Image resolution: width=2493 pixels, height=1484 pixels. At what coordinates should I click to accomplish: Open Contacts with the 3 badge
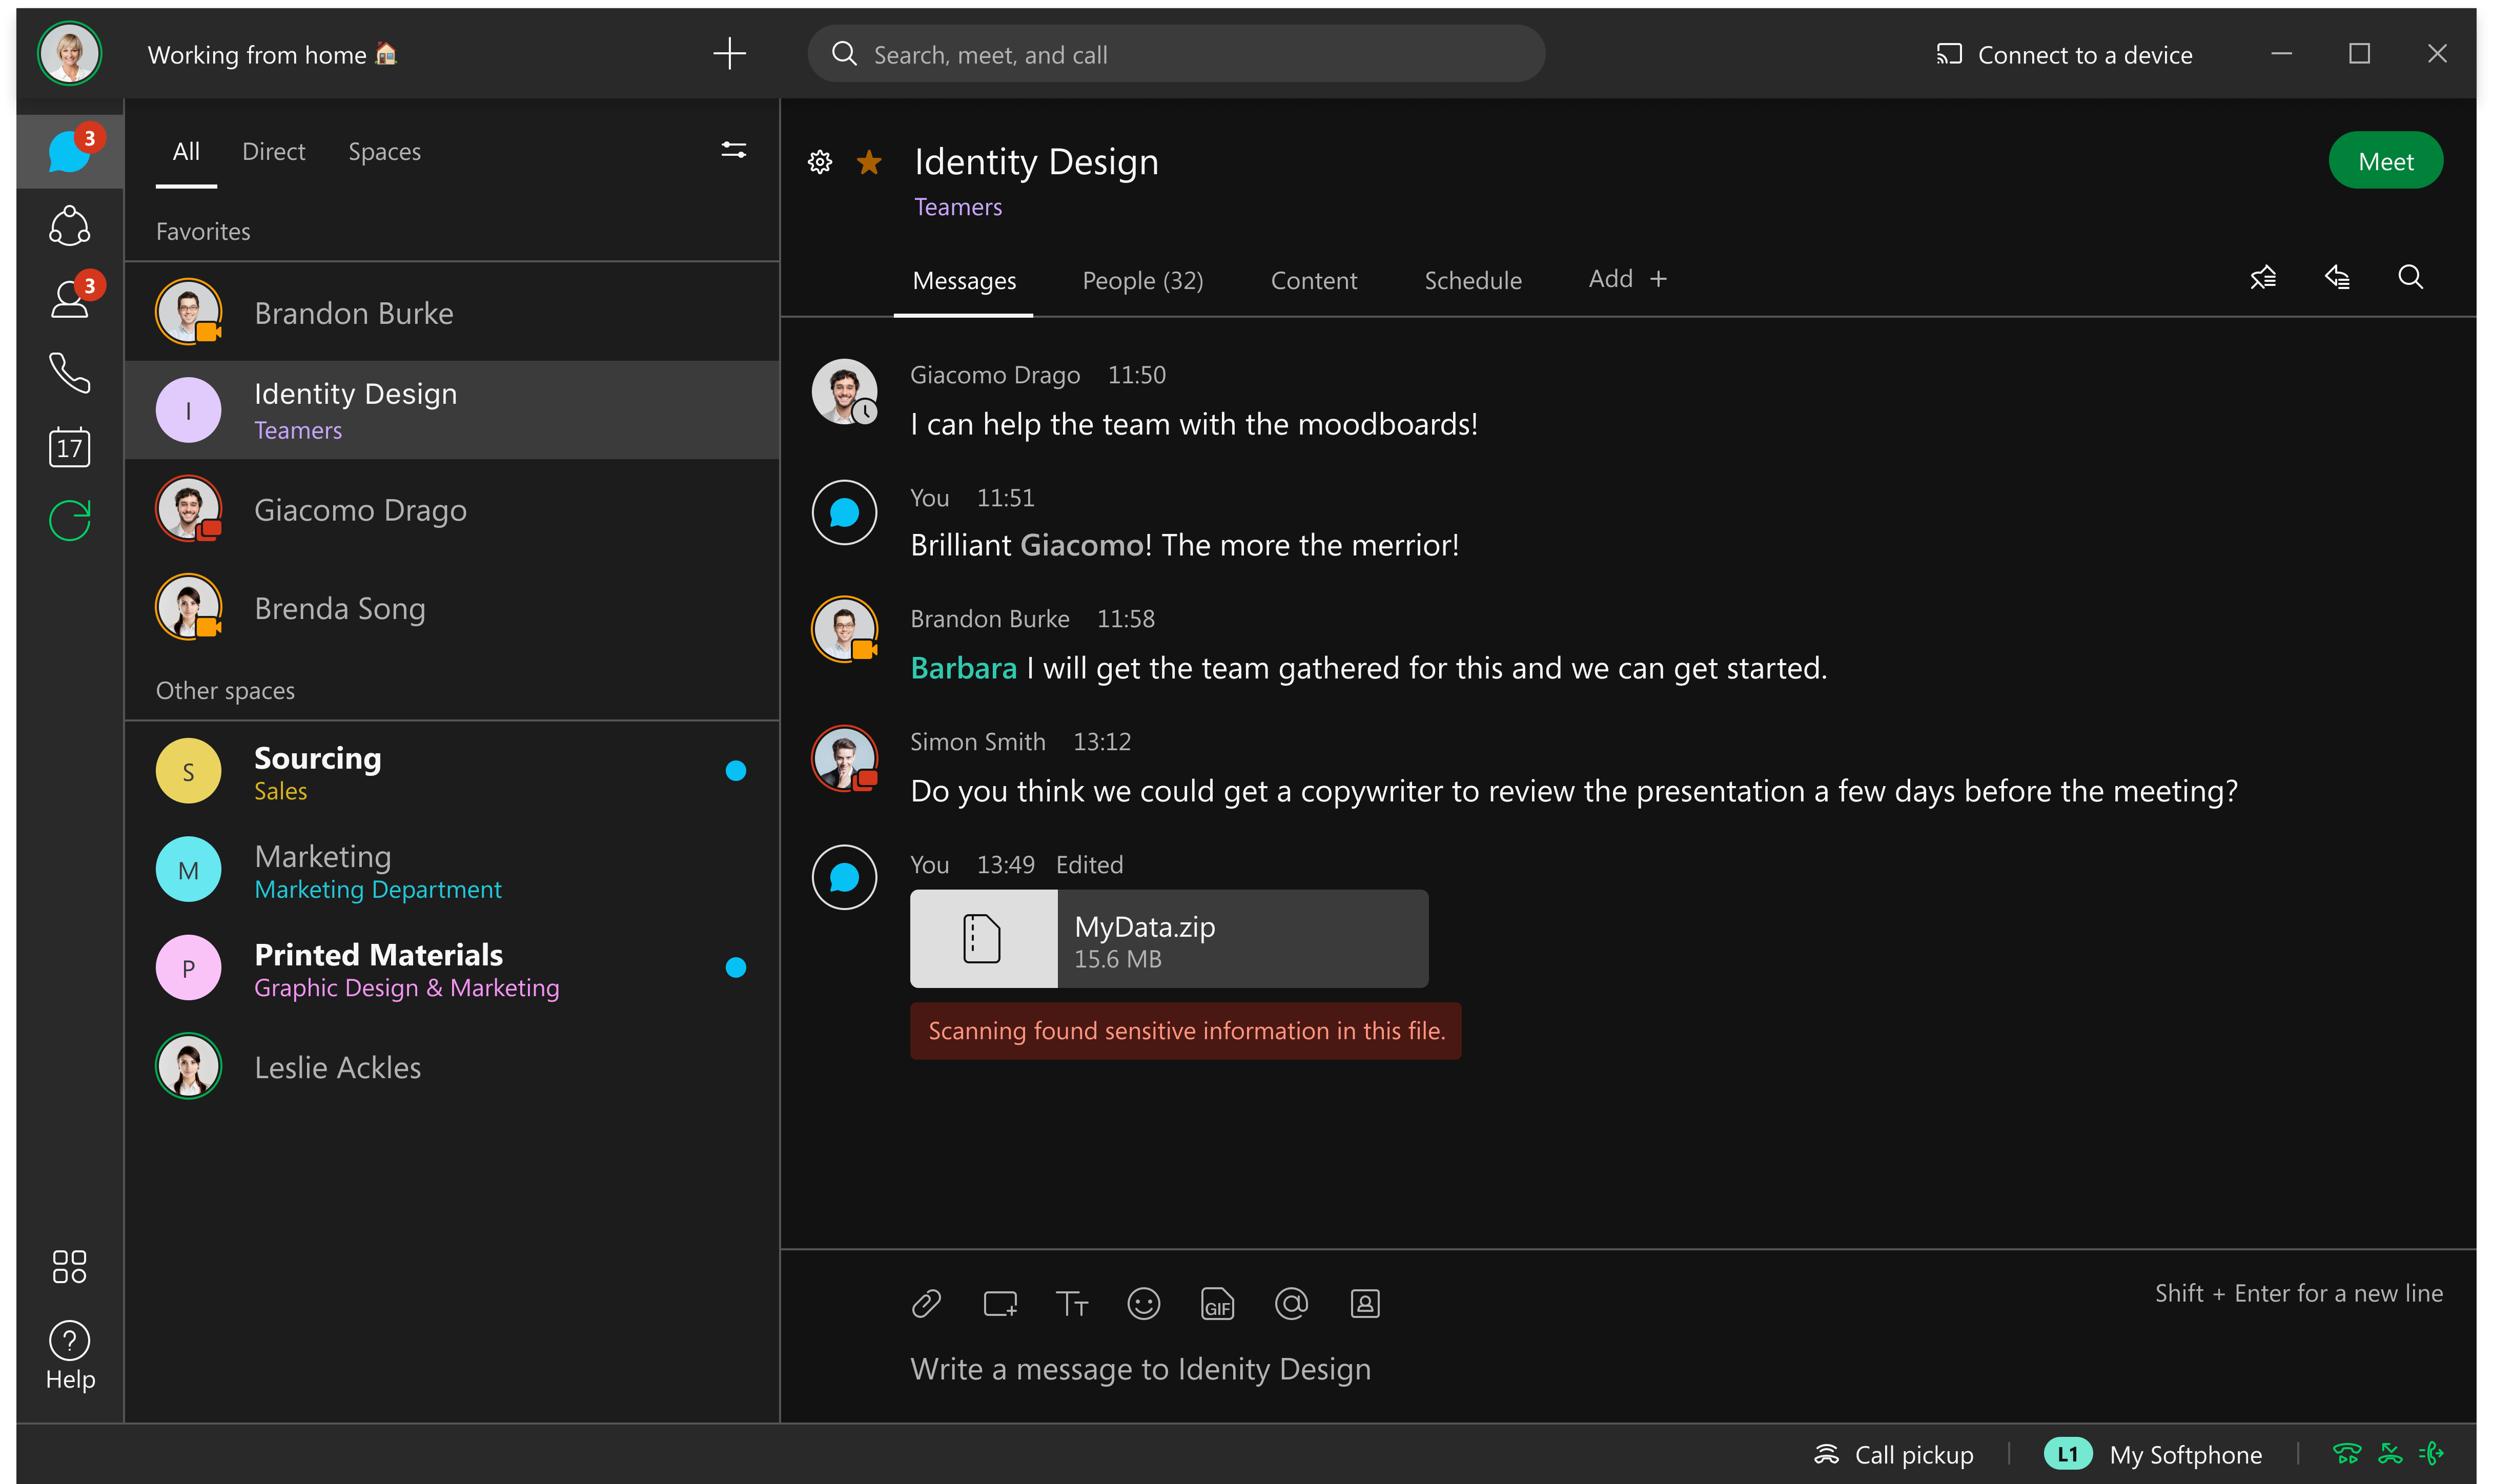(69, 299)
